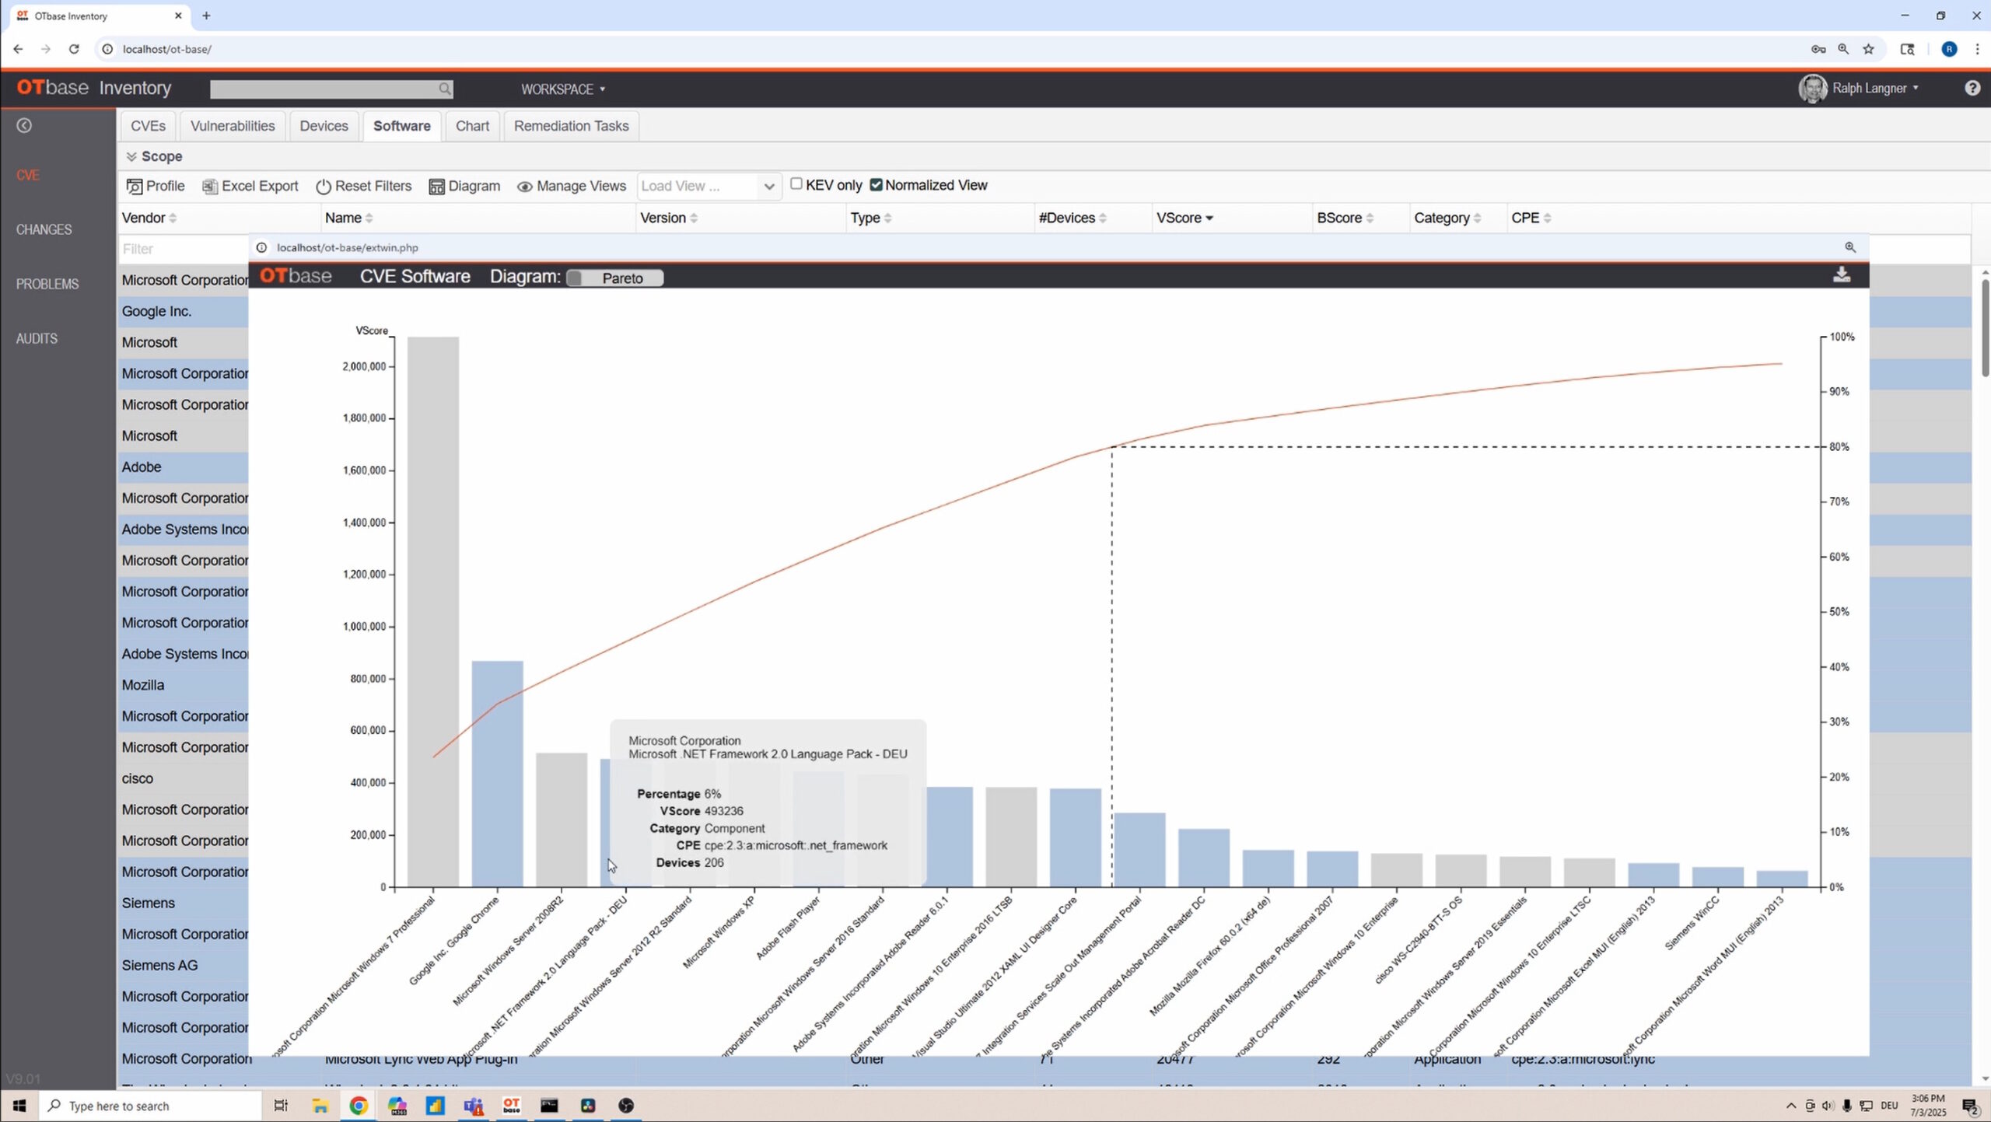This screenshot has height=1122, width=1991.
Task: Switch to the Remediation Tasks tab
Action: [571, 125]
